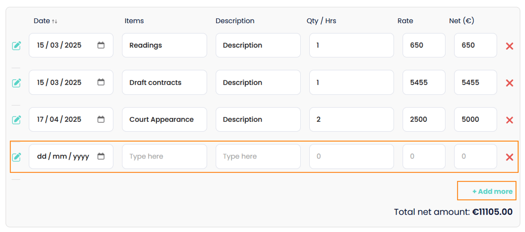Click the empty Description 'Type here' field

point(258,156)
